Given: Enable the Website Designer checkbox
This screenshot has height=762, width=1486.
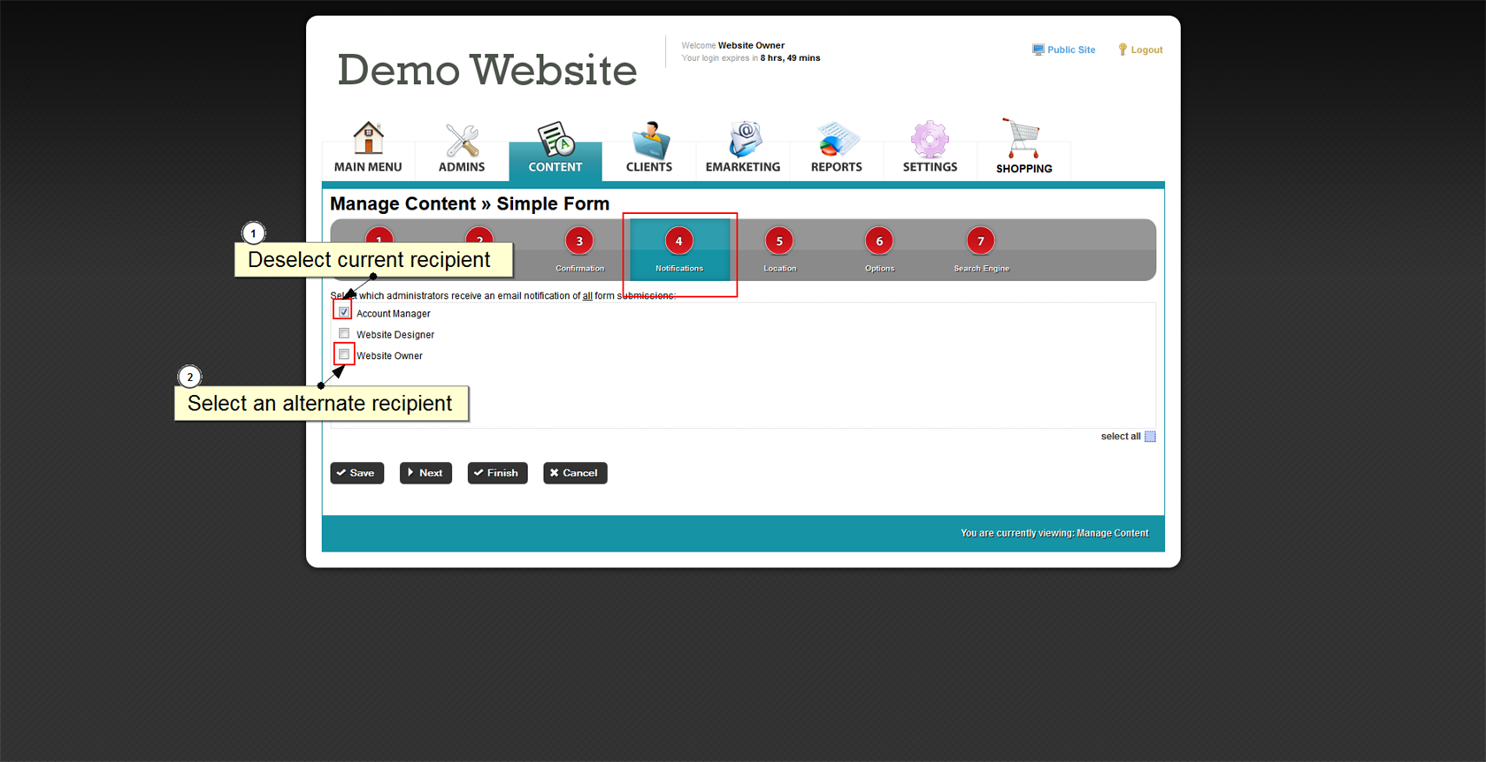Looking at the screenshot, I should 344,333.
